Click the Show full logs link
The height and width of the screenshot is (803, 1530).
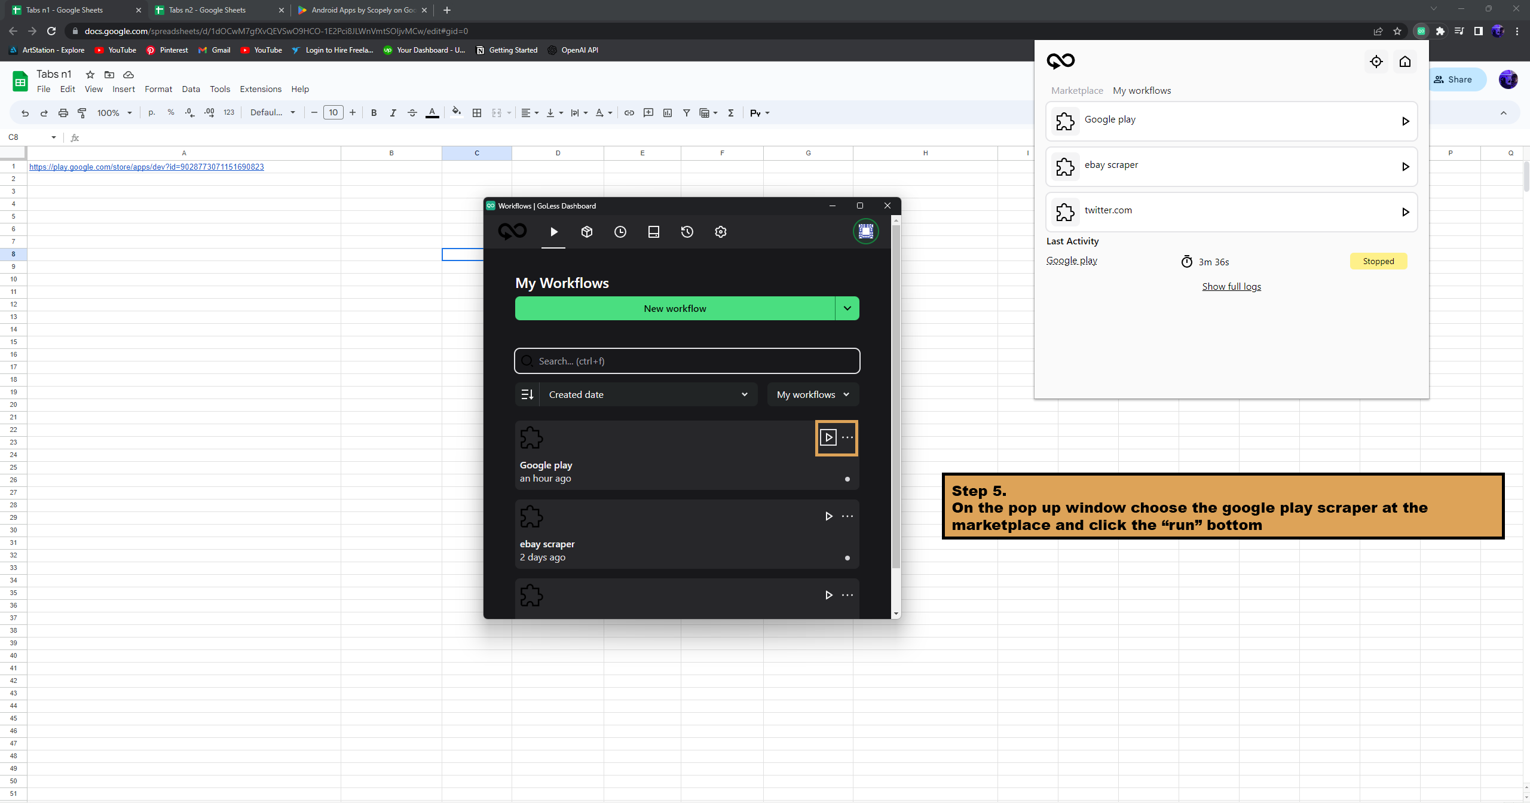1232,287
